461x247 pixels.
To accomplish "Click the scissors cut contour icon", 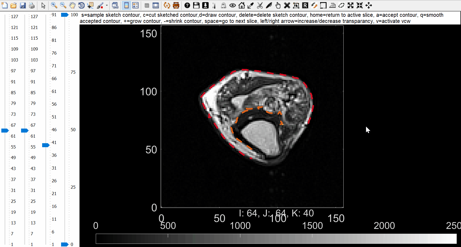I will tap(260, 5).
